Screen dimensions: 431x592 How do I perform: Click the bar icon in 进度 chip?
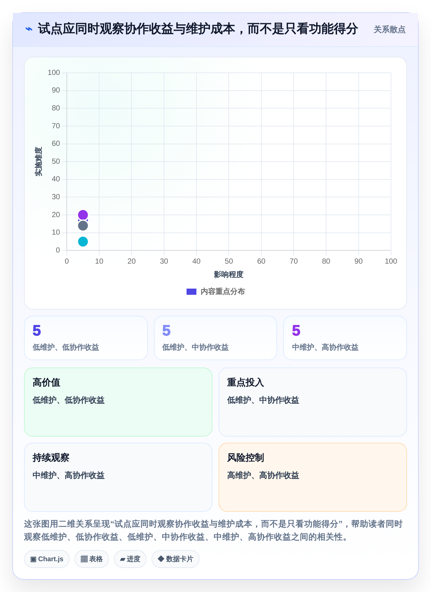122,559
